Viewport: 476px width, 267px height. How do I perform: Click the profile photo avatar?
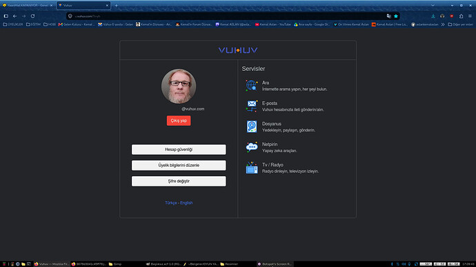coord(179,86)
